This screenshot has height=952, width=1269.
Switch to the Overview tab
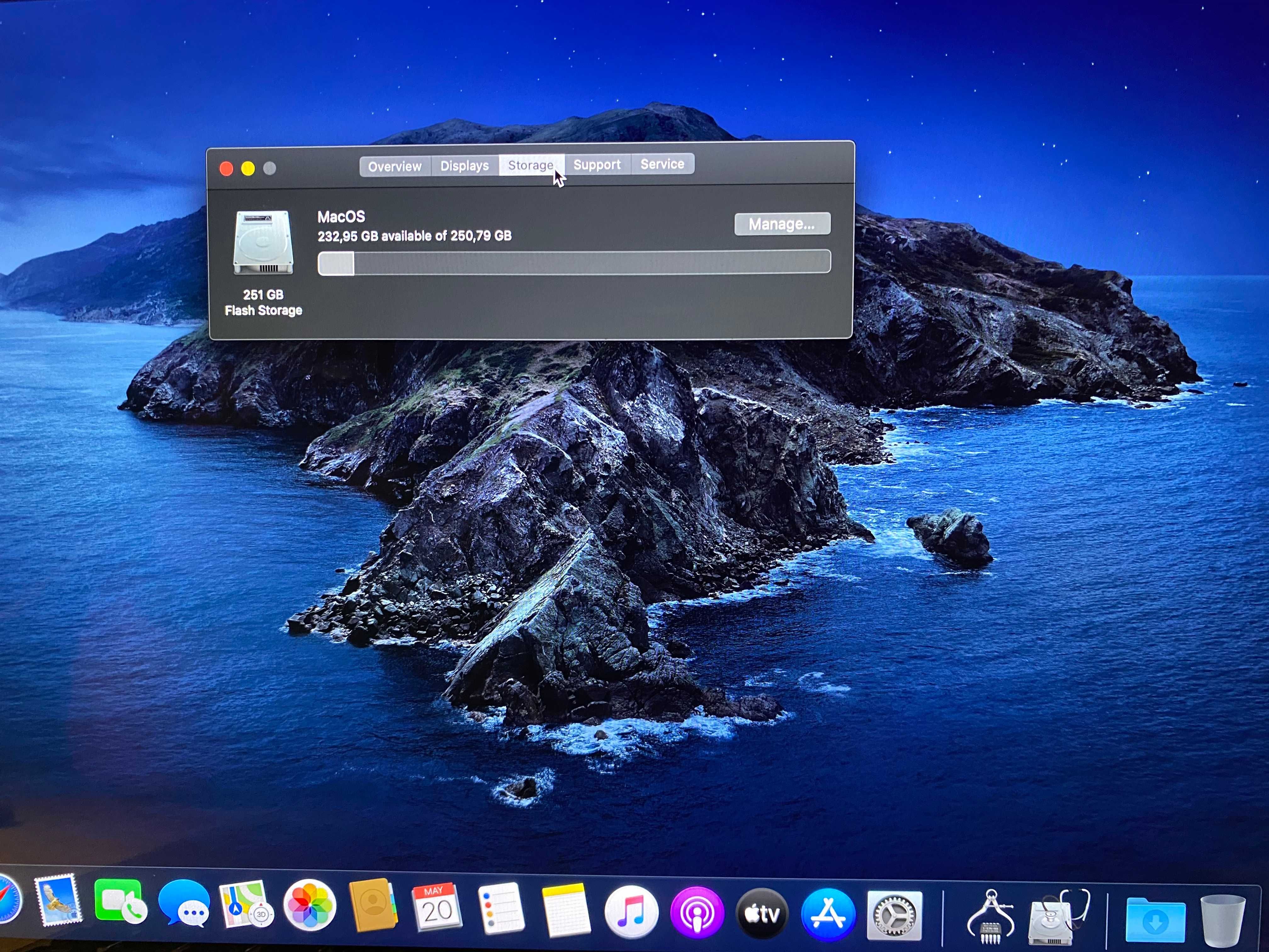395,167
